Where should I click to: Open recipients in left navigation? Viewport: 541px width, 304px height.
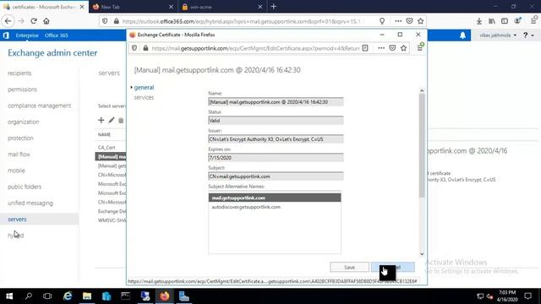click(x=19, y=73)
